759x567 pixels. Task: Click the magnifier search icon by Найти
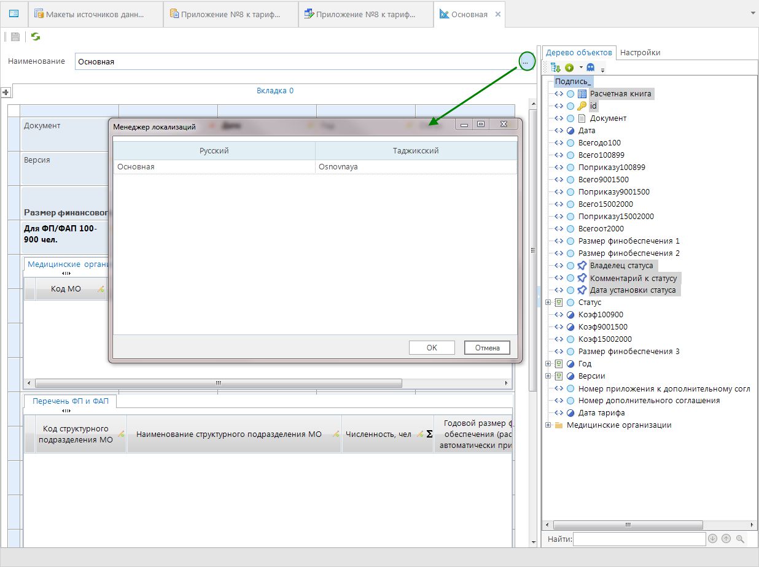740,539
